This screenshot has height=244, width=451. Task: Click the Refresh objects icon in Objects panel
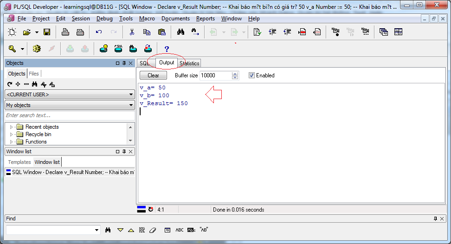tap(9, 84)
